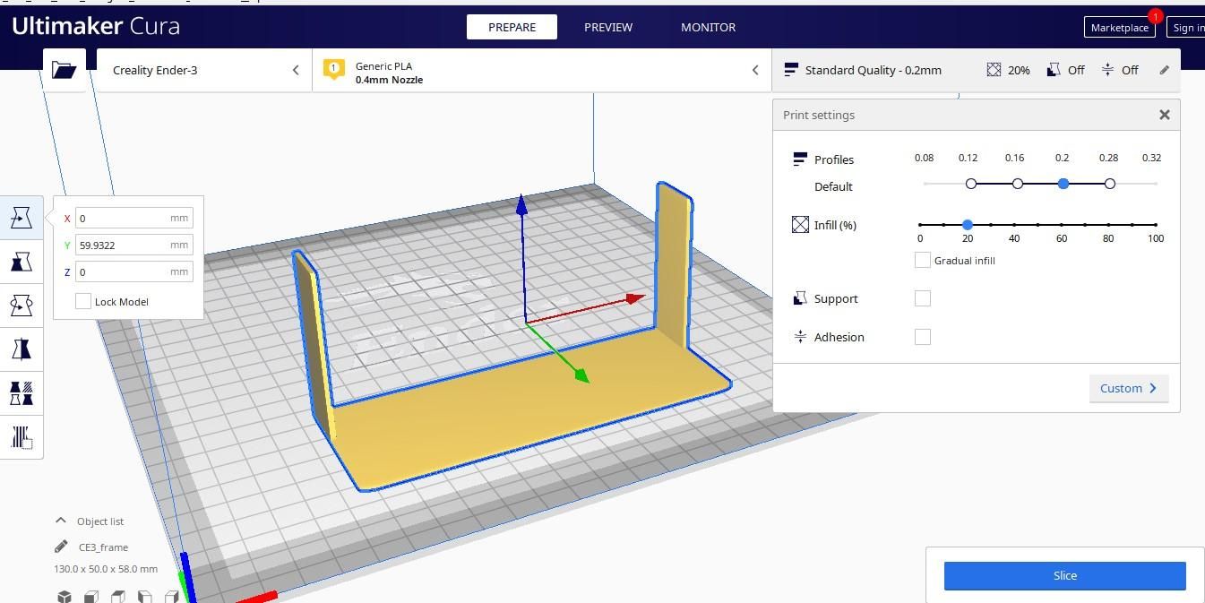
Task: Expand the Creality Ender-3 printer selector
Action: tap(204, 70)
